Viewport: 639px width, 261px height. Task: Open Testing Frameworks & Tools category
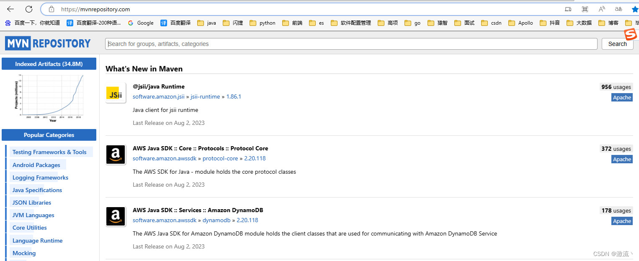coord(49,152)
